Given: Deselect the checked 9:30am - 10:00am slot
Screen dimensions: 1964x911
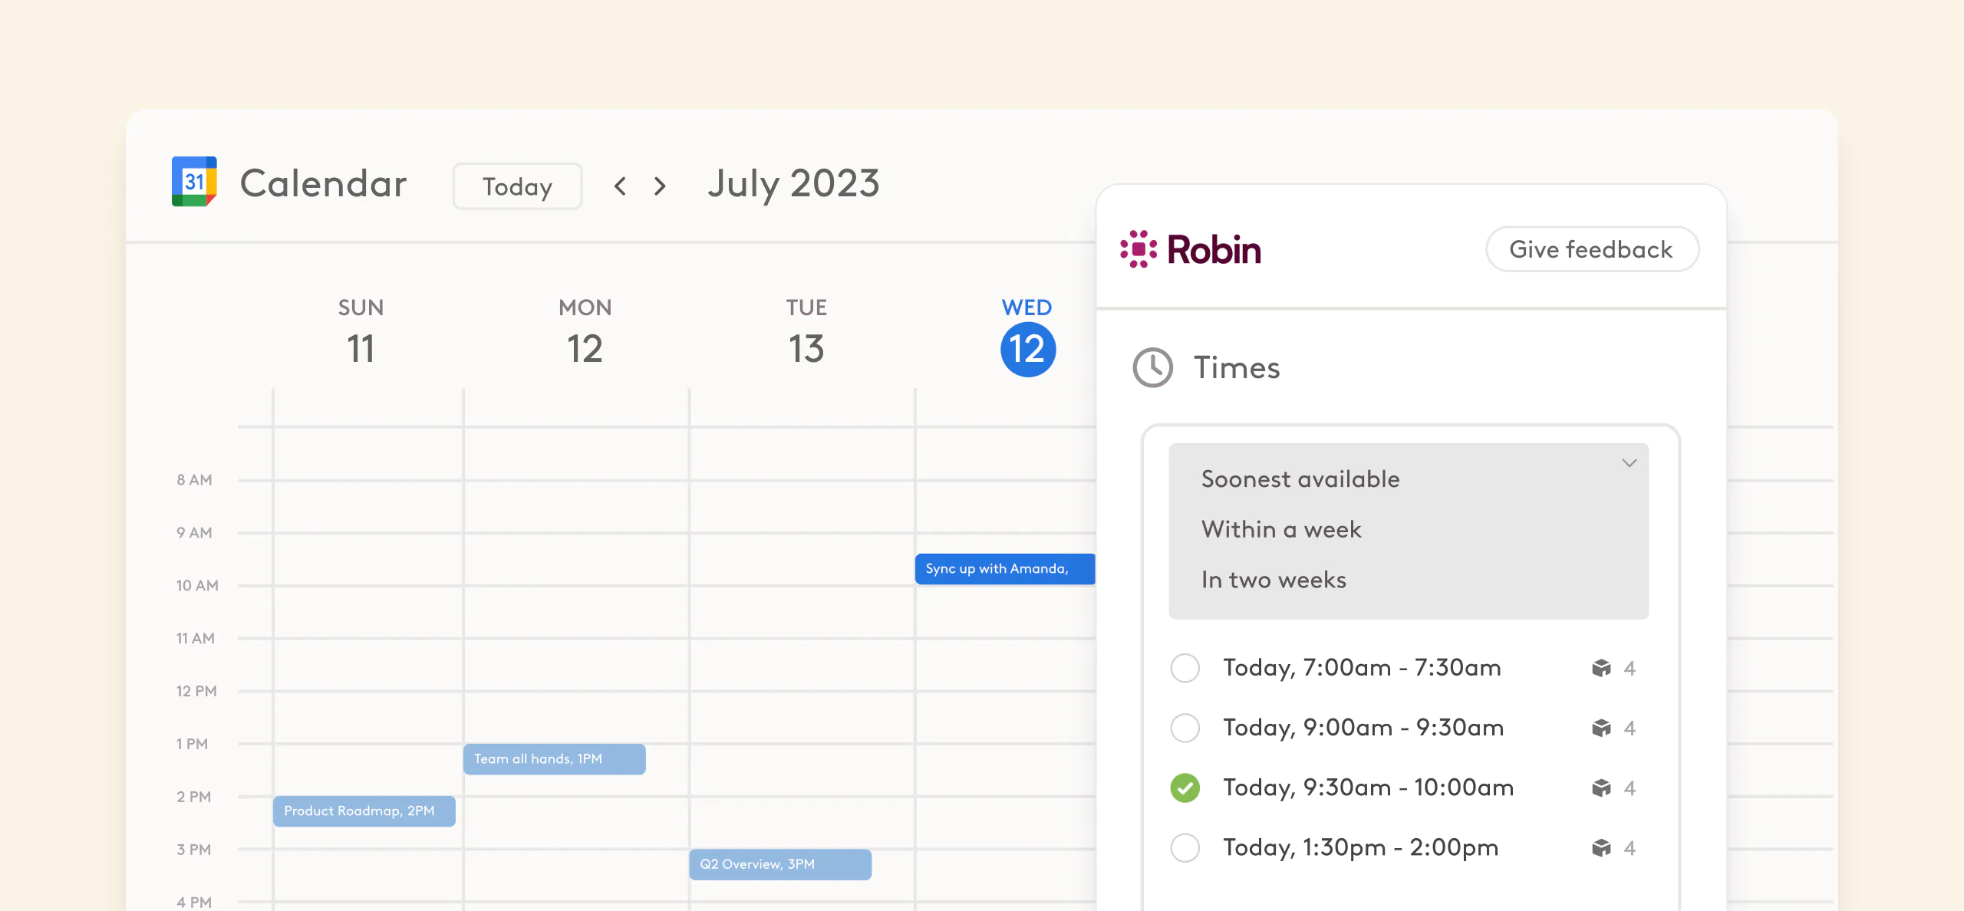Looking at the screenshot, I should click(1185, 788).
